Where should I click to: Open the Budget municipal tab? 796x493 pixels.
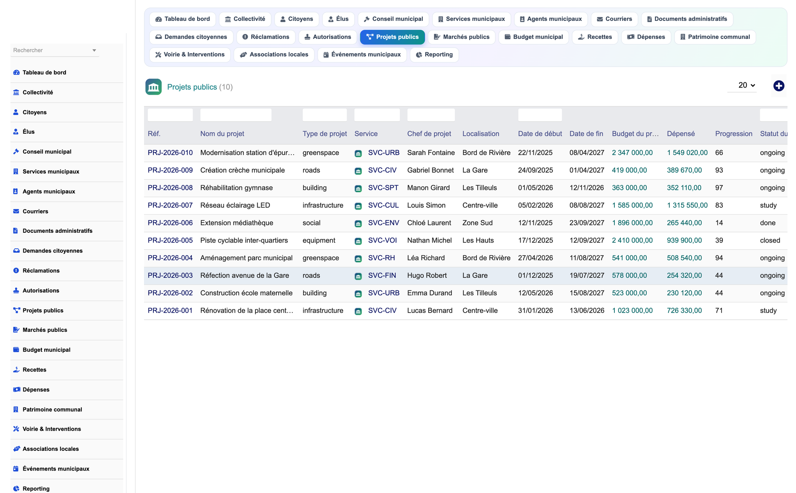533,37
